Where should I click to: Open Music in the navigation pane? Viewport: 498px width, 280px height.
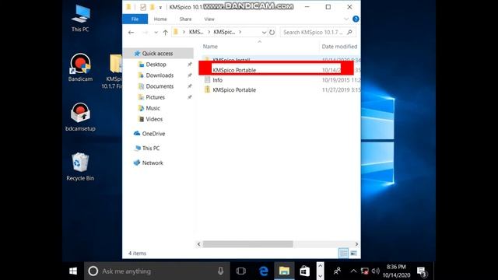(x=153, y=108)
